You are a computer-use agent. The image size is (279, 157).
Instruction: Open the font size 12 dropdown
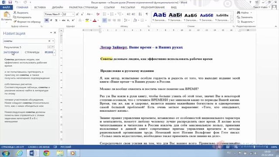73,14
